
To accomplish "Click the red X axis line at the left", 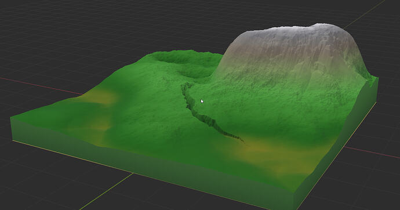I will pos(41,85).
